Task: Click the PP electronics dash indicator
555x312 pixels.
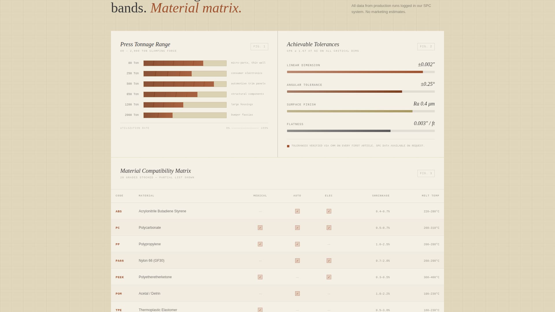Action: point(329,244)
